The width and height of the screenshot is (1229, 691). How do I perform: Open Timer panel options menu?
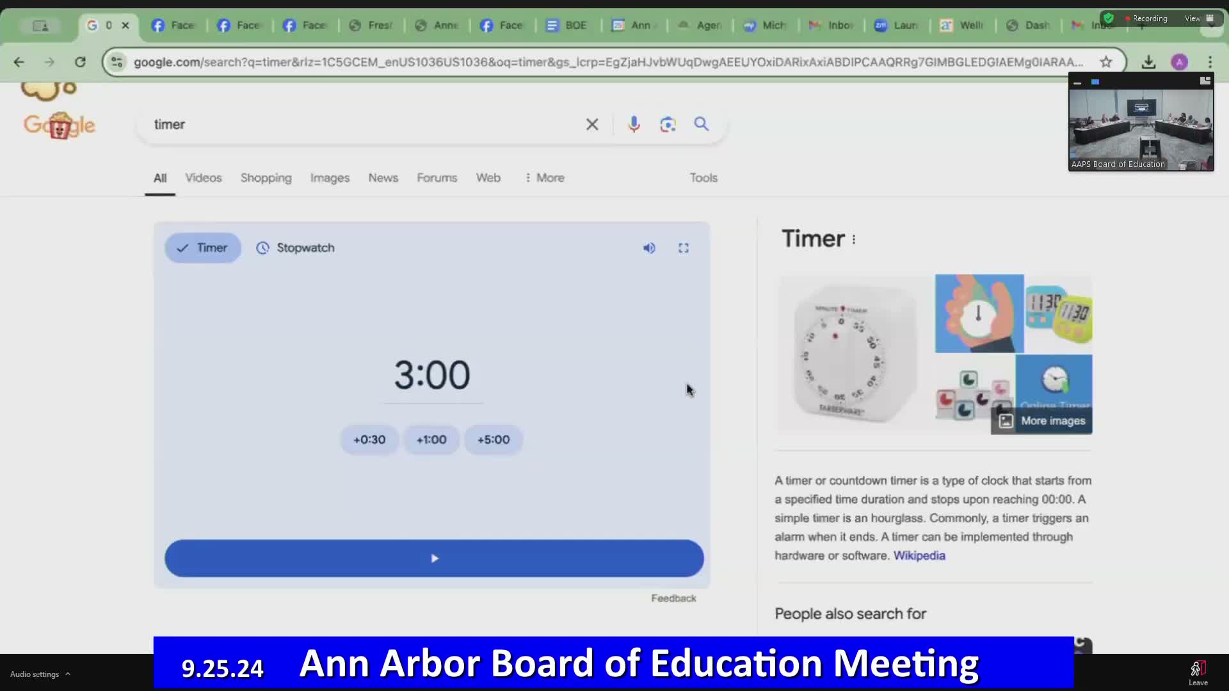pos(854,239)
